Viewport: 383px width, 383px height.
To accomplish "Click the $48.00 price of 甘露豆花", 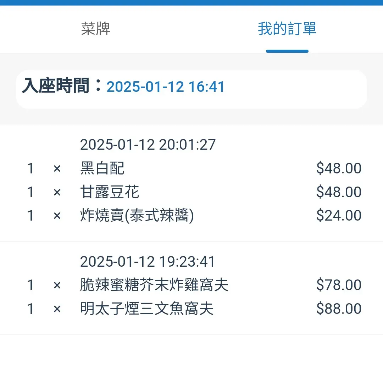I will 339,192.
